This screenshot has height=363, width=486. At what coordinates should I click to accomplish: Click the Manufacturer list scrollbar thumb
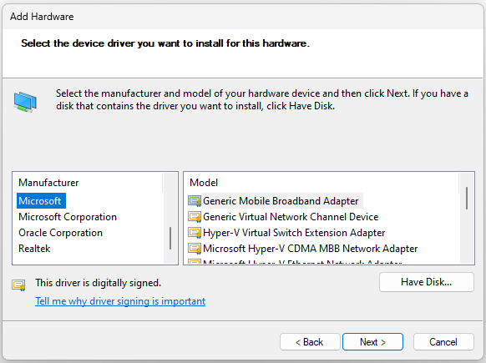(x=170, y=238)
